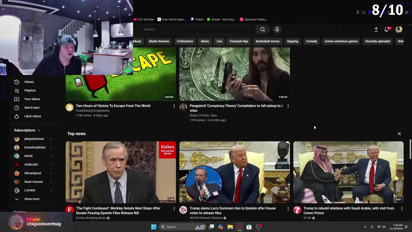
Task: Select the Media theories filter chip
Action: (159, 41)
